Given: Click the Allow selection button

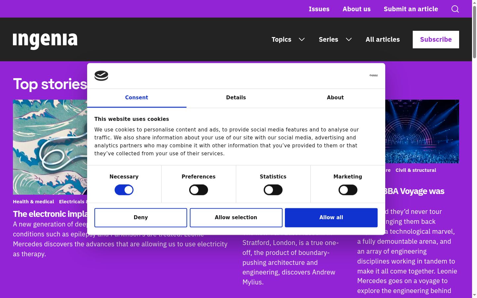Looking at the screenshot, I should [236, 218].
